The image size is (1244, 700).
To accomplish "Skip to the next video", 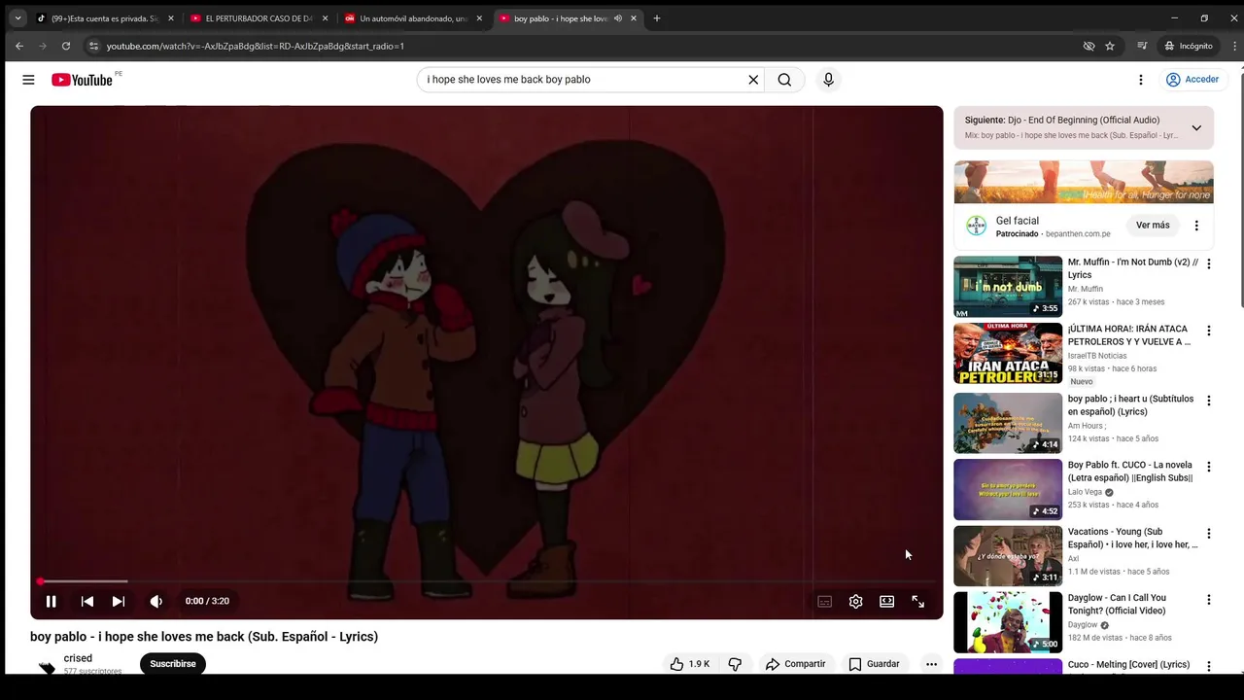I will (x=119, y=601).
